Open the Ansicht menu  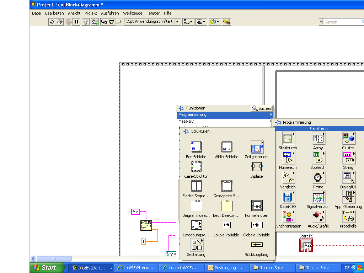click(x=74, y=13)
